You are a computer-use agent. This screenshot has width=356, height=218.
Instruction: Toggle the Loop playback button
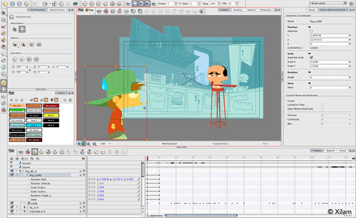point(135,4)
